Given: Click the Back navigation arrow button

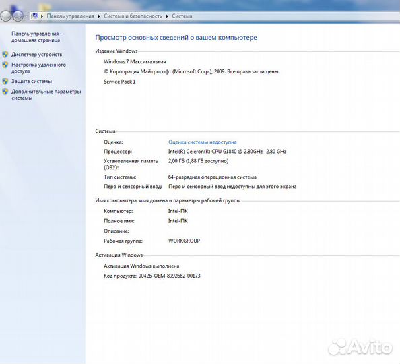Looking at the screenshot, I should 6,16.
